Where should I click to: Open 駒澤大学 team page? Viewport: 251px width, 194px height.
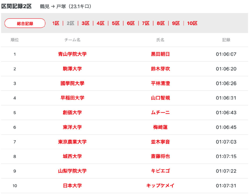pos(72,69)
